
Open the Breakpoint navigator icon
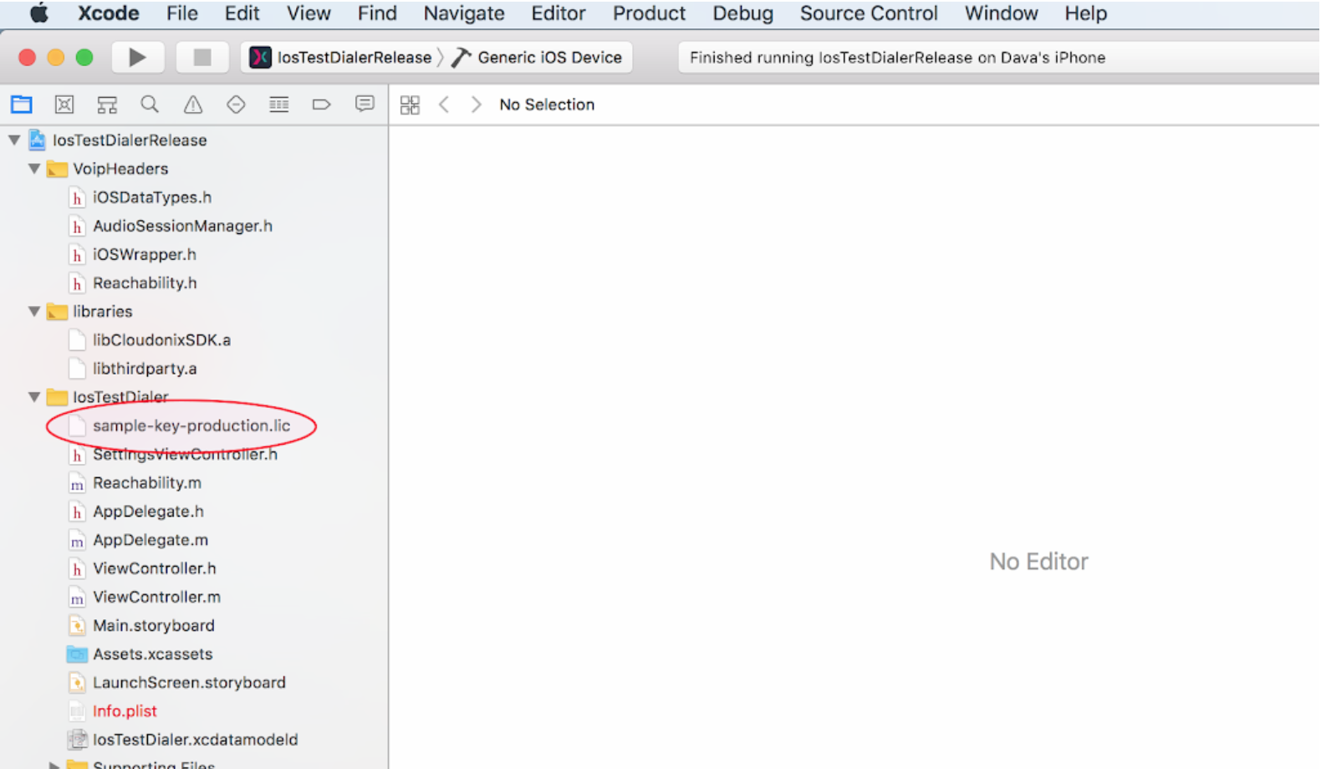point(321,104)
